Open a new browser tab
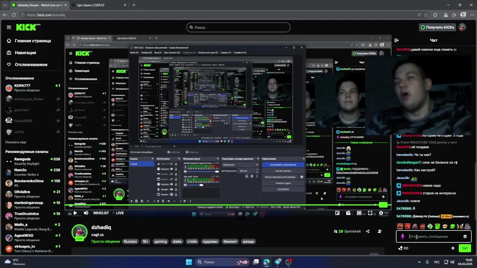This screenshot has width=477, height=268. click(134, 5)
